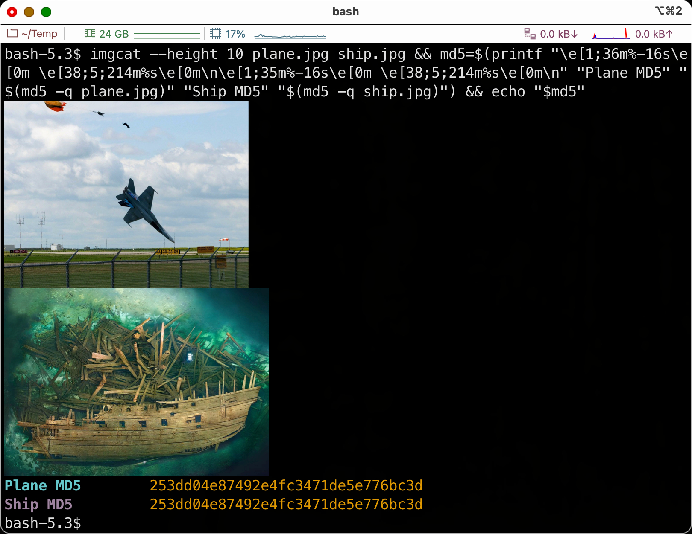Click the 0.0 kB upload rate label
Viewport: 692px width, 534px height.
tap(654, 34)
